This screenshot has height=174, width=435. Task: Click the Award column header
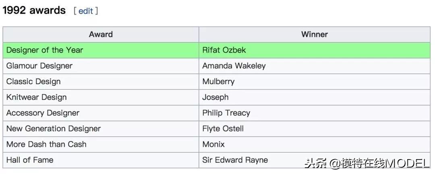click(x=101, y=34)
